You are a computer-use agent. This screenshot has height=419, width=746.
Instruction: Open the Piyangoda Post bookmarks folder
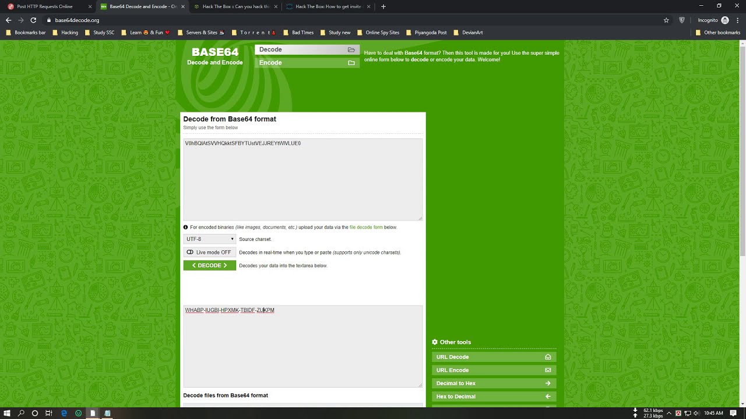[x=427, y=33]
